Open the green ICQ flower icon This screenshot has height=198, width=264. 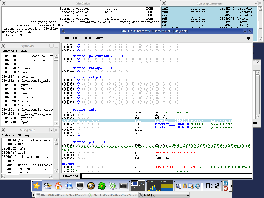[102, 186]
